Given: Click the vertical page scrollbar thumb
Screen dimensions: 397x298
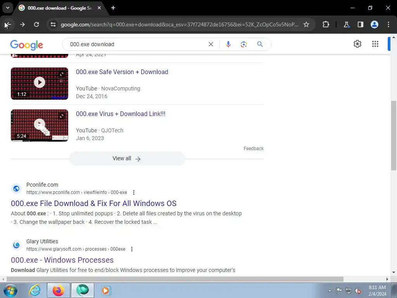Looking at the screenshot, I should point(394,135).
